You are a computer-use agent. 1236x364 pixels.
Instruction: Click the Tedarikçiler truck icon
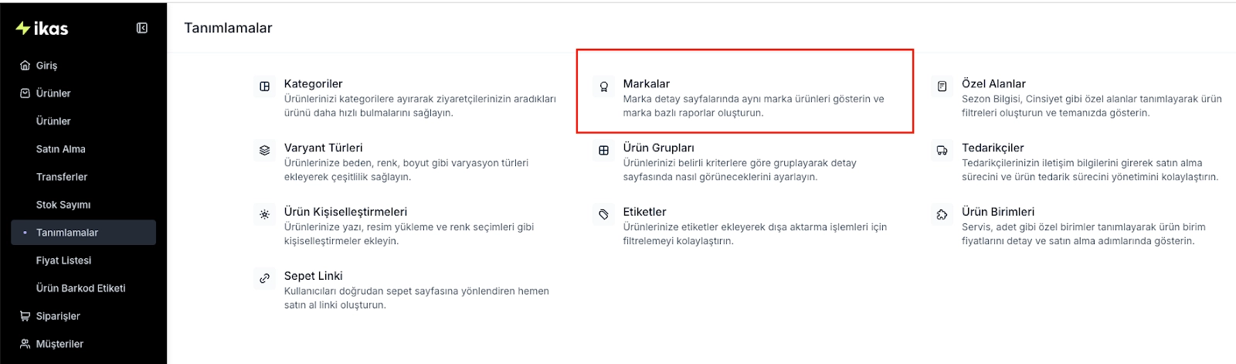[x=942, y=151]
